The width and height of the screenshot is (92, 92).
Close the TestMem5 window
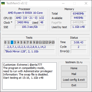(86, 3)
